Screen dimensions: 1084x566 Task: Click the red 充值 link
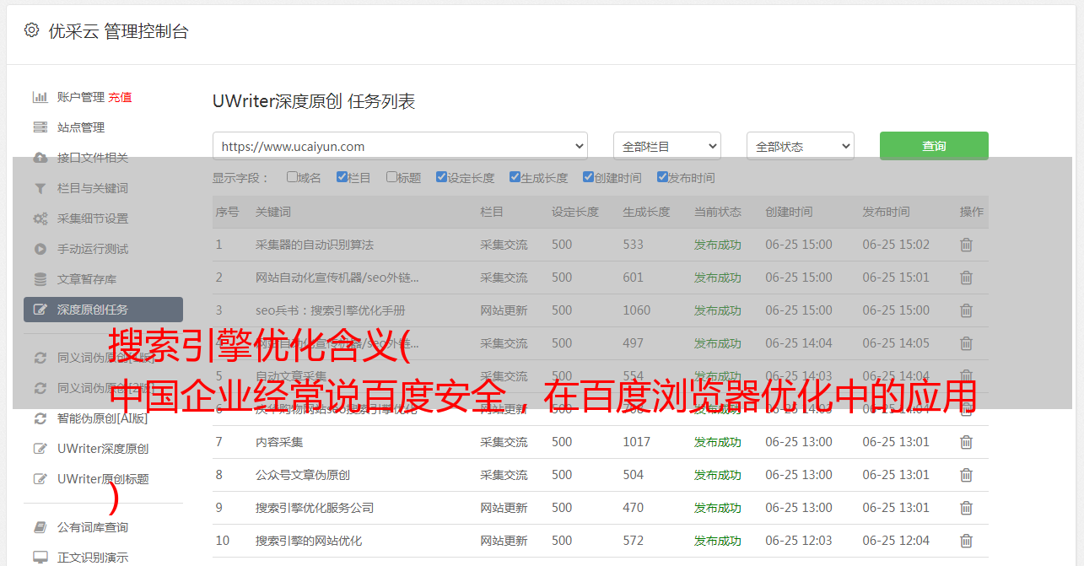coord(120,97)
